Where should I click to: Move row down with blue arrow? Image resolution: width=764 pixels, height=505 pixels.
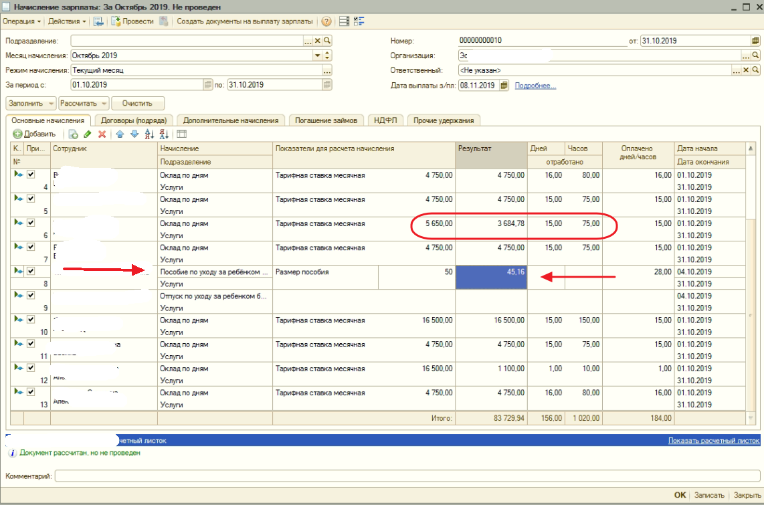[x=134, y=134]
